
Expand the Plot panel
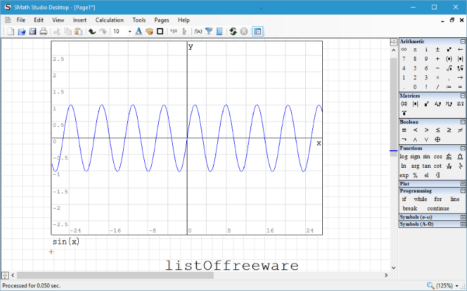point(462,184)
